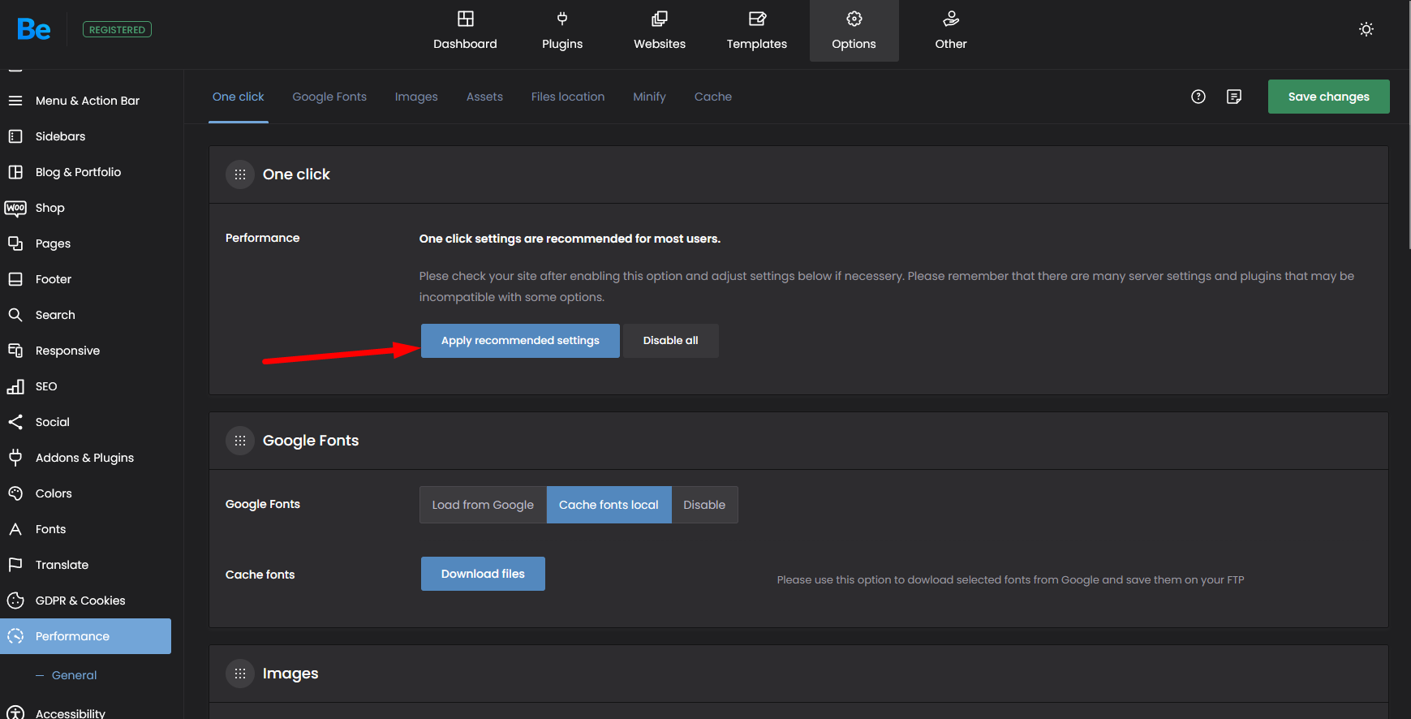Image resolution: width=1411 pixels, height=719 pixels.
Task: Toggle light mode with sun icon
Action: point(1366,29)
